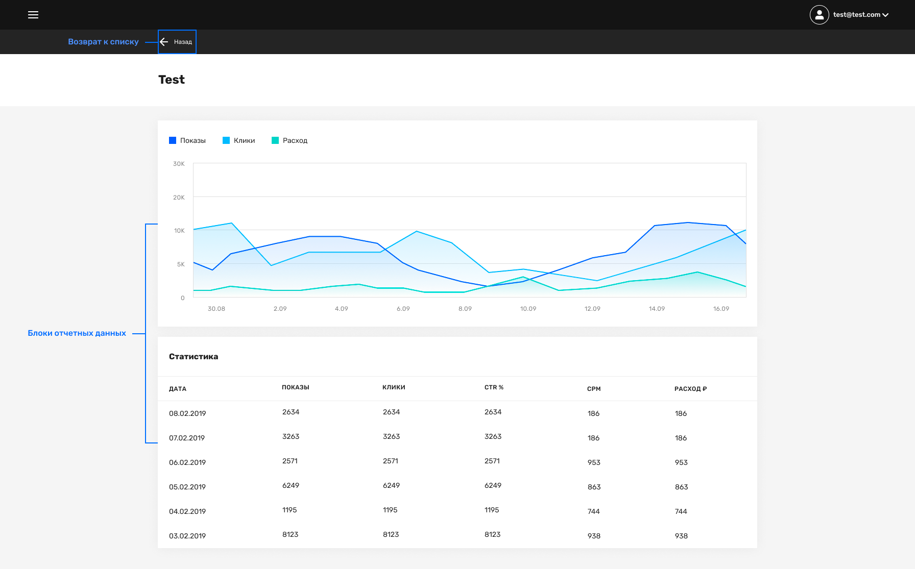Select the 04.02.2019 date cell
The height and width of the screenshot is (569, 915).
coord(187,511)
